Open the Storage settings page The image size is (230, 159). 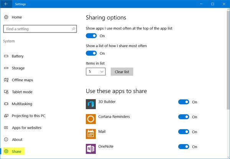18,68
